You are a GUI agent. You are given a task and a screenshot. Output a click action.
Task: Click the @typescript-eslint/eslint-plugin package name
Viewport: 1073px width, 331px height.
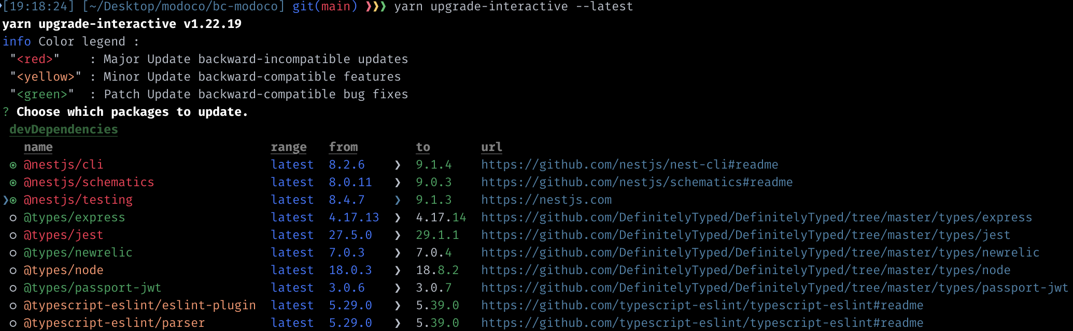(x=139, y=305)
